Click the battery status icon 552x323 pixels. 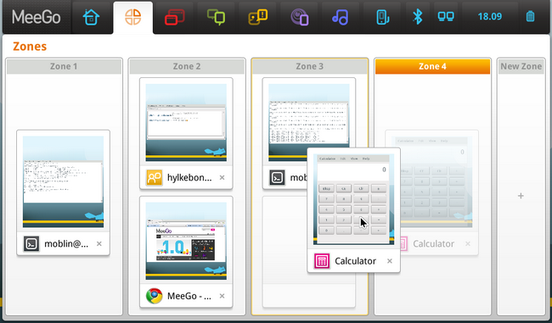(530, 16)
